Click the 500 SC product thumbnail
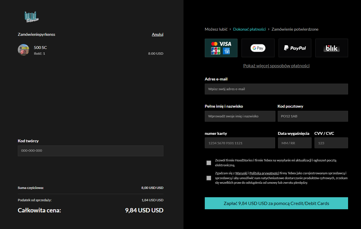361x229 pixels. [x=24, y=50]
